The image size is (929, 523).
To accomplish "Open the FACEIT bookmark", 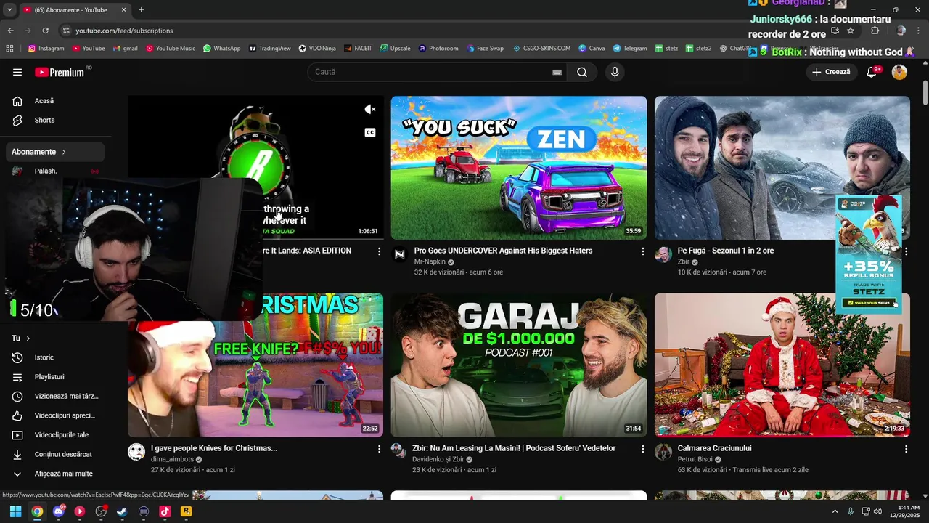I will click(359, 49).
